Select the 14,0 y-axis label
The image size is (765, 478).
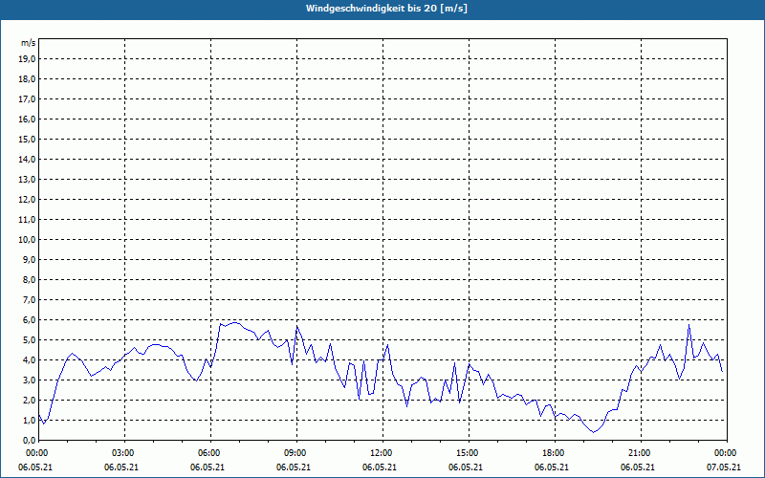pyautogui.click(x=27, y=159)
